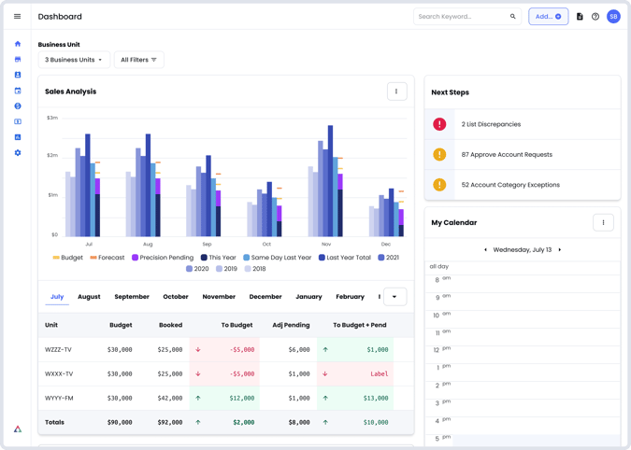Switch to the October tab
This screenshot has height=450, width=631.
point(176,297)
